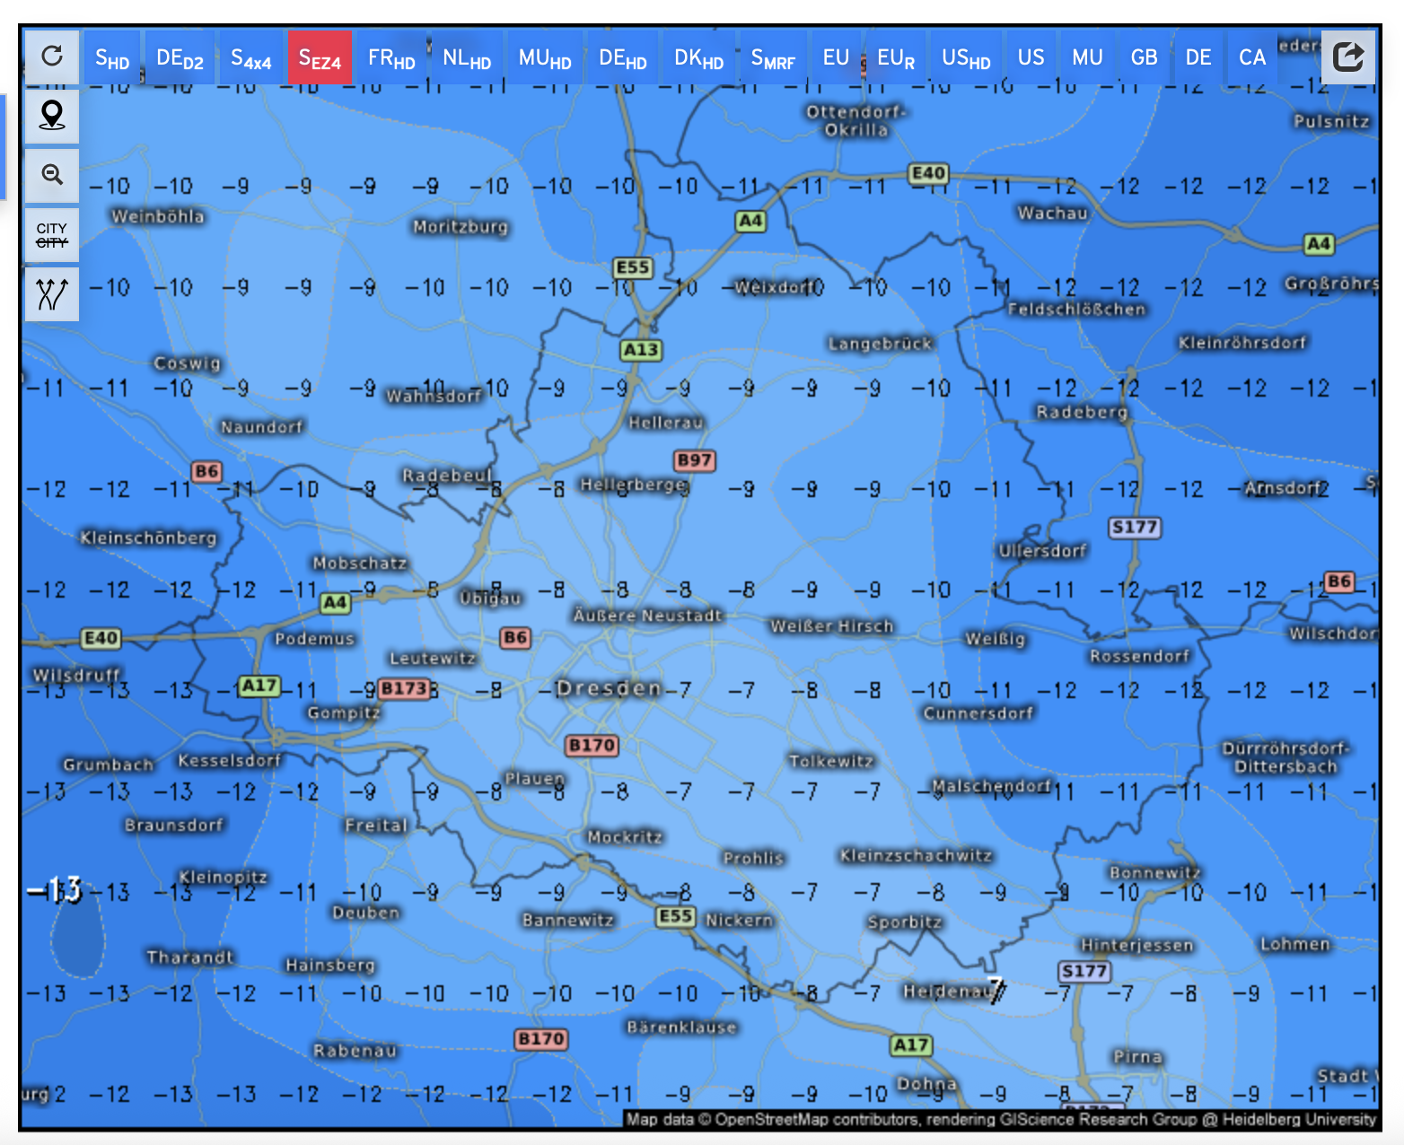Select the red S EZ4 model tab

pyautogui.click(x=320, y=58)
